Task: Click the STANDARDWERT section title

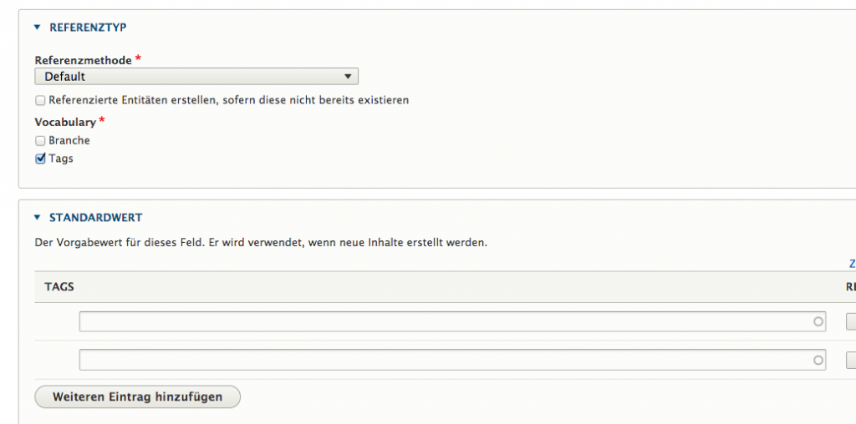Action: click(x=95, y=218)
